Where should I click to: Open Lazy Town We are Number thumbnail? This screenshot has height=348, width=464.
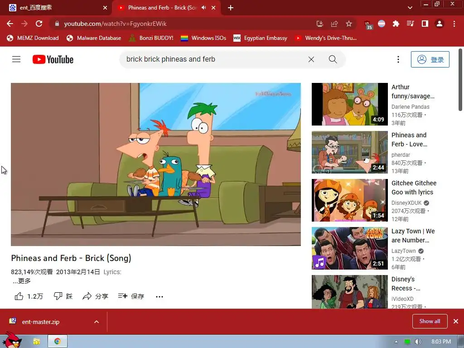click(x=349, y=248)
